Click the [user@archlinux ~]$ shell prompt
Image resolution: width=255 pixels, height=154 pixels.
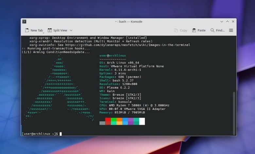tap(40, 134)
